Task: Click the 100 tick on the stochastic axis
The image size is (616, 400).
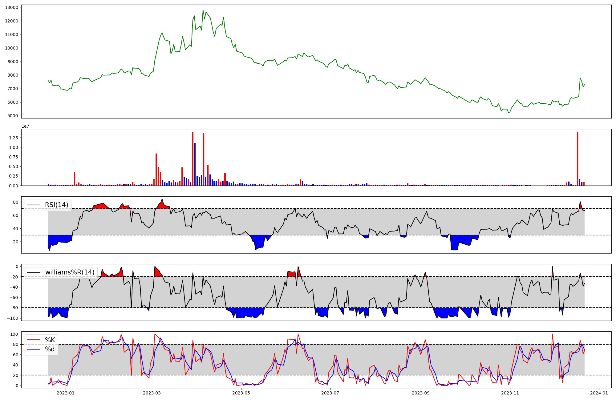Action: click(x=14, y=334)
